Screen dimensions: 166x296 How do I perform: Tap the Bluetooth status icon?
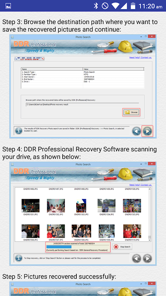[96, 6]
